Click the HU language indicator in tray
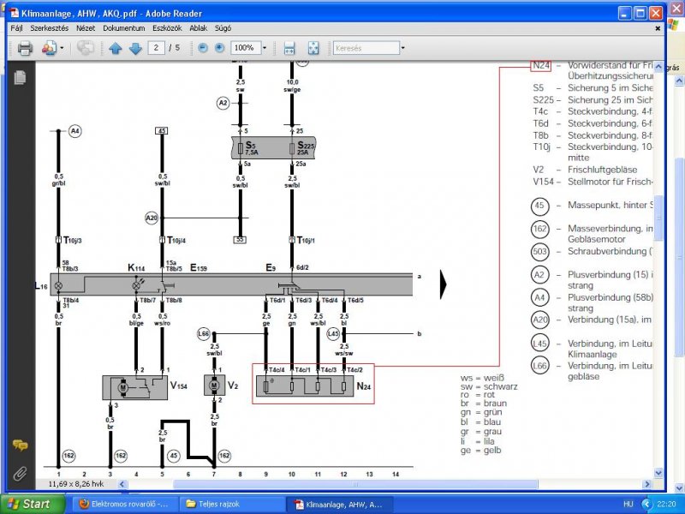This screenshot has width=685, height=514. click(x=628, y=505)
